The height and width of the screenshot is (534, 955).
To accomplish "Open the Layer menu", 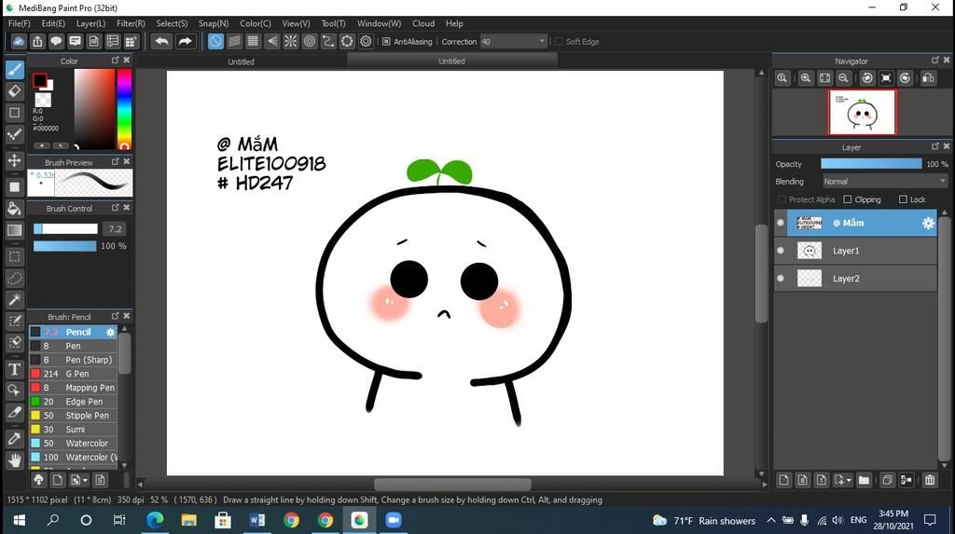I will point(90,23).
